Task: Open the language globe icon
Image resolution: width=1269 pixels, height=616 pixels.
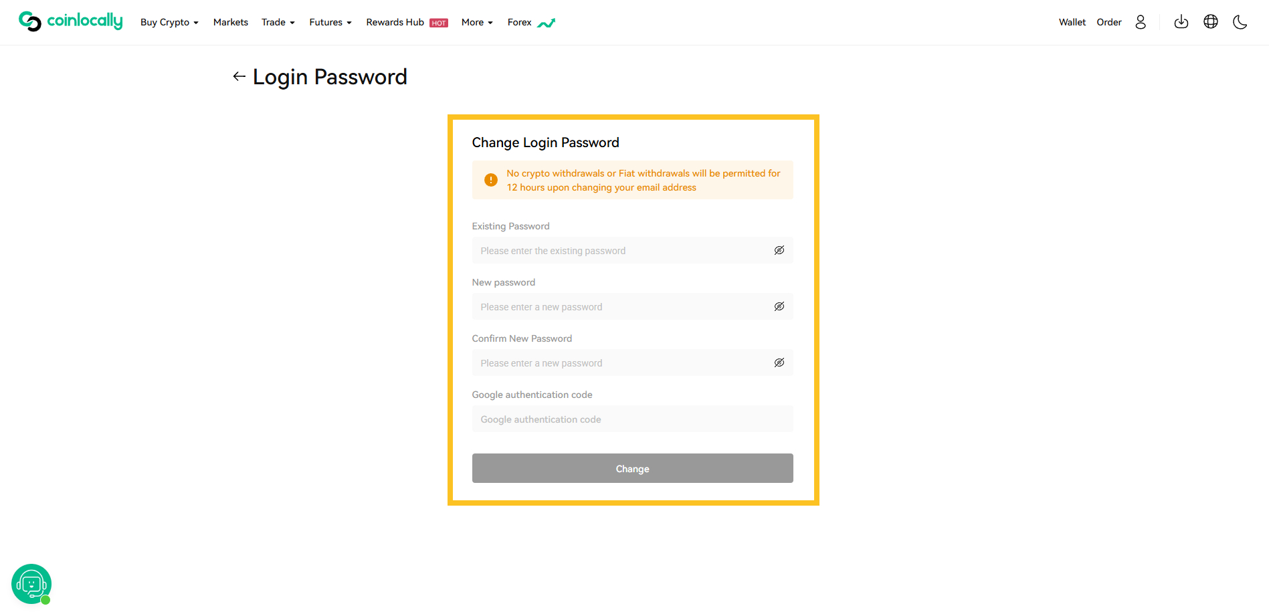Action: coord(1211,22)
